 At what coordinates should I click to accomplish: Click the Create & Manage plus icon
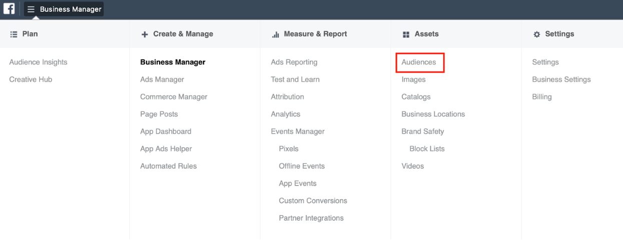coord(145,34)
